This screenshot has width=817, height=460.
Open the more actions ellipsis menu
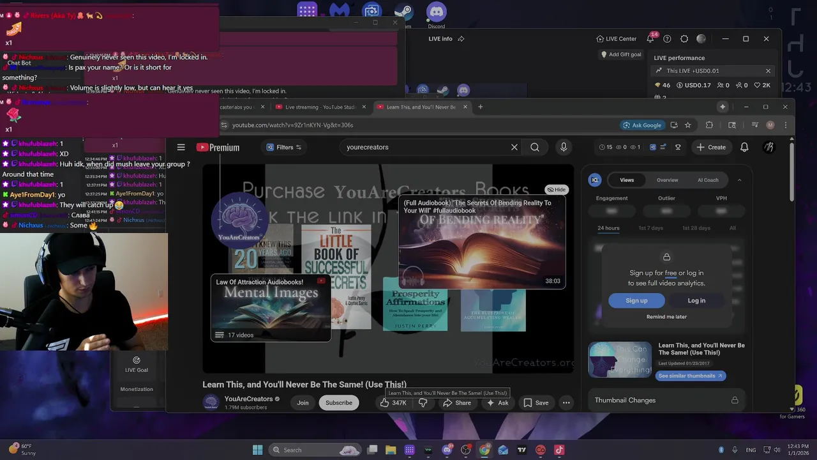pyautogui.click(x=566, y=402)
